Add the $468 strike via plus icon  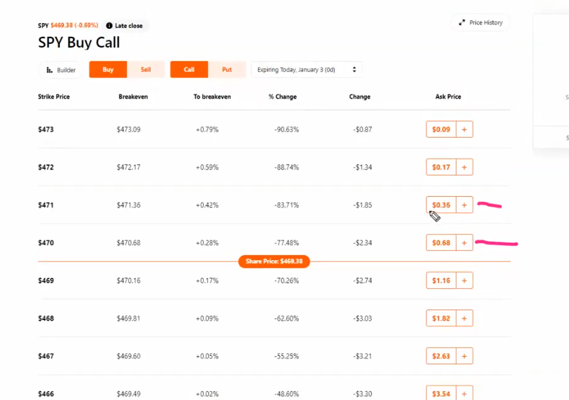(465, 318)
